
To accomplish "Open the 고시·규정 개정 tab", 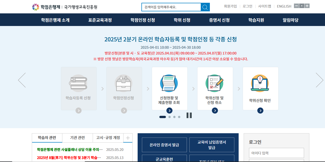I will (108, 138).
